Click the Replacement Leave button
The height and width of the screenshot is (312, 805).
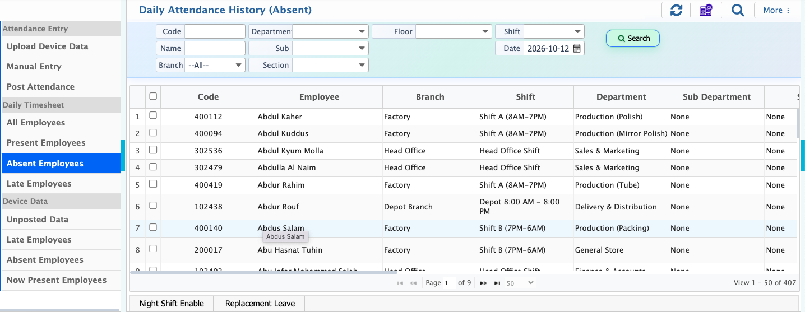click(260, 304)
